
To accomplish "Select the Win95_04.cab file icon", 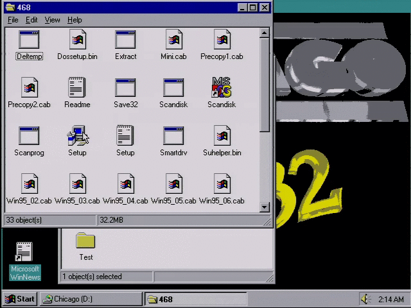I will click(126, 184).
